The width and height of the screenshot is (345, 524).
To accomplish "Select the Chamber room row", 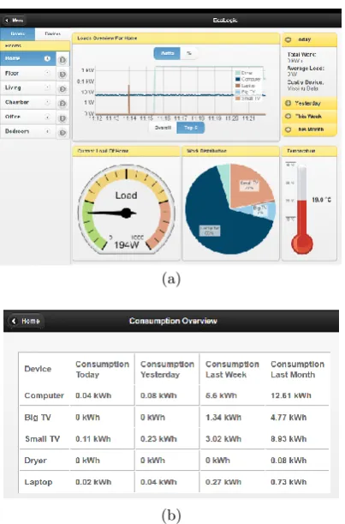I will [x=27, y=102].
